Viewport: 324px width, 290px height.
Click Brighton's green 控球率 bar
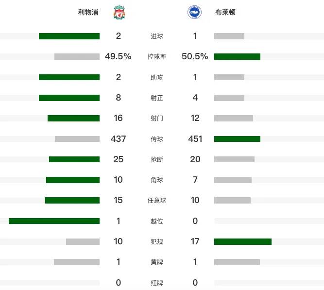coord(237,57)
